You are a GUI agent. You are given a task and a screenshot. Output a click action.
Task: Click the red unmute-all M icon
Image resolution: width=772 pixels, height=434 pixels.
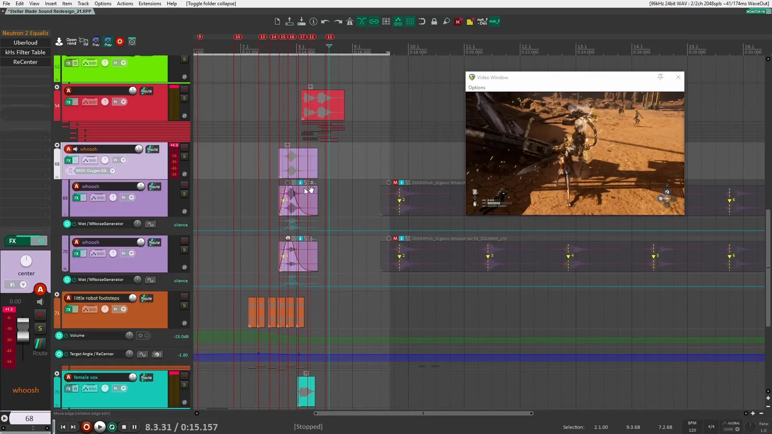pyautogui.click(x=458, y=22)
